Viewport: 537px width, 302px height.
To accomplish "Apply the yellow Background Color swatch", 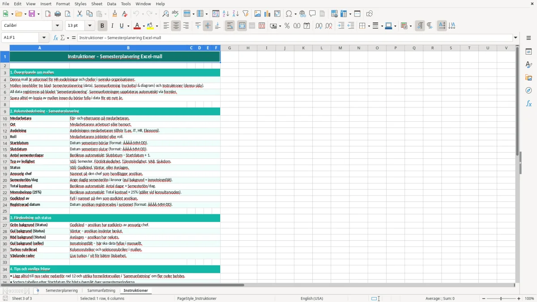I will tap(151, 26).
